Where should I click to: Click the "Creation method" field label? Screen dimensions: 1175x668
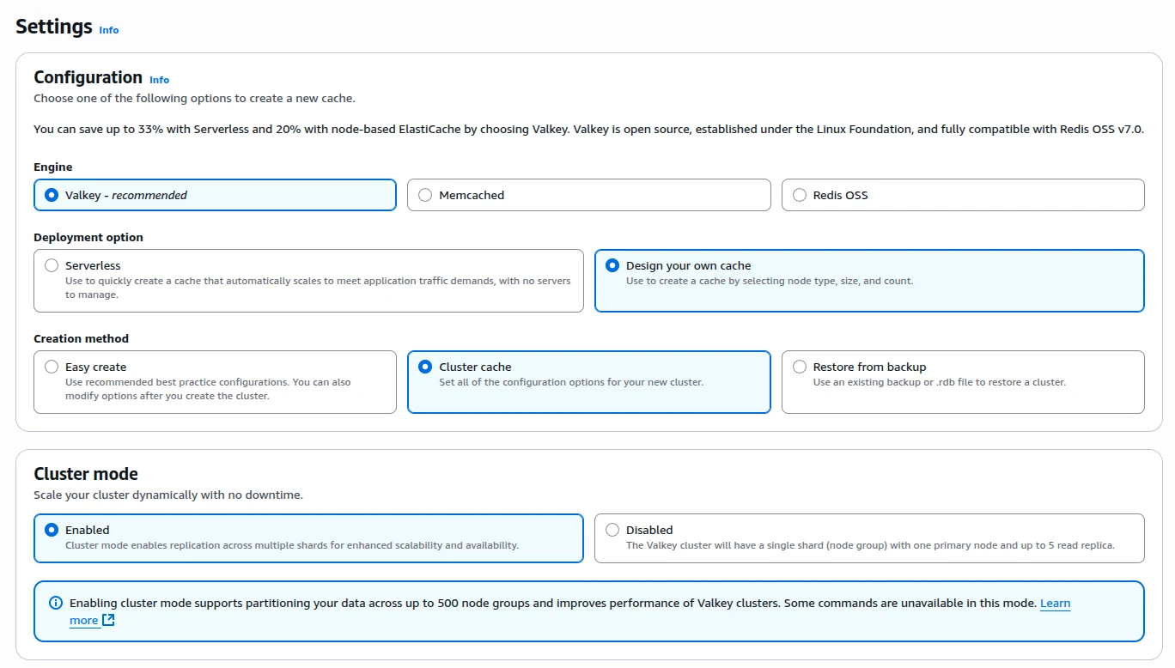point(81,338)
